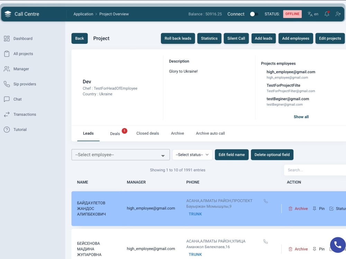
Task: Click the Add employees button
Action: tap(296, 38)
